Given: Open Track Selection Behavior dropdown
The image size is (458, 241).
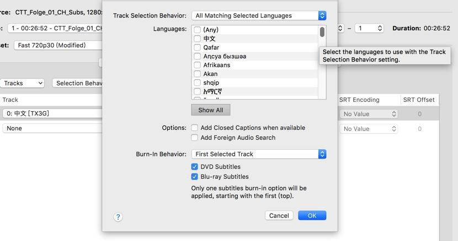Looking at the screenshot, I should [x=258, y=16].
